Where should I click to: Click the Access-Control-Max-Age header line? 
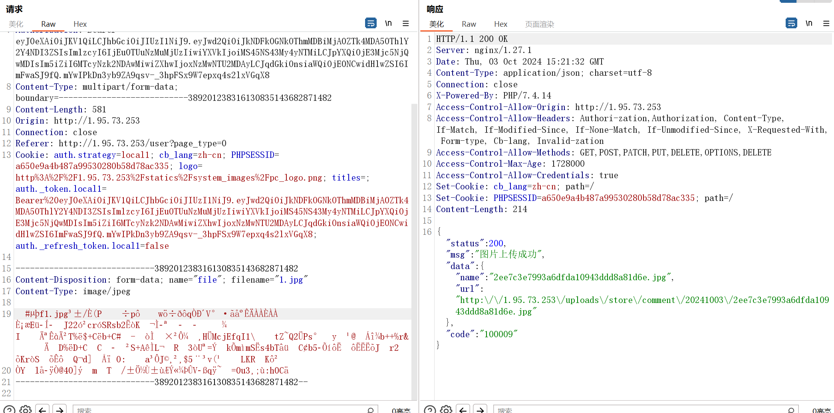510,163
